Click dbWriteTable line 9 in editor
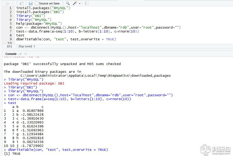Image resolution: width=233 pixels, height=156 pixels. coord(66,39)
